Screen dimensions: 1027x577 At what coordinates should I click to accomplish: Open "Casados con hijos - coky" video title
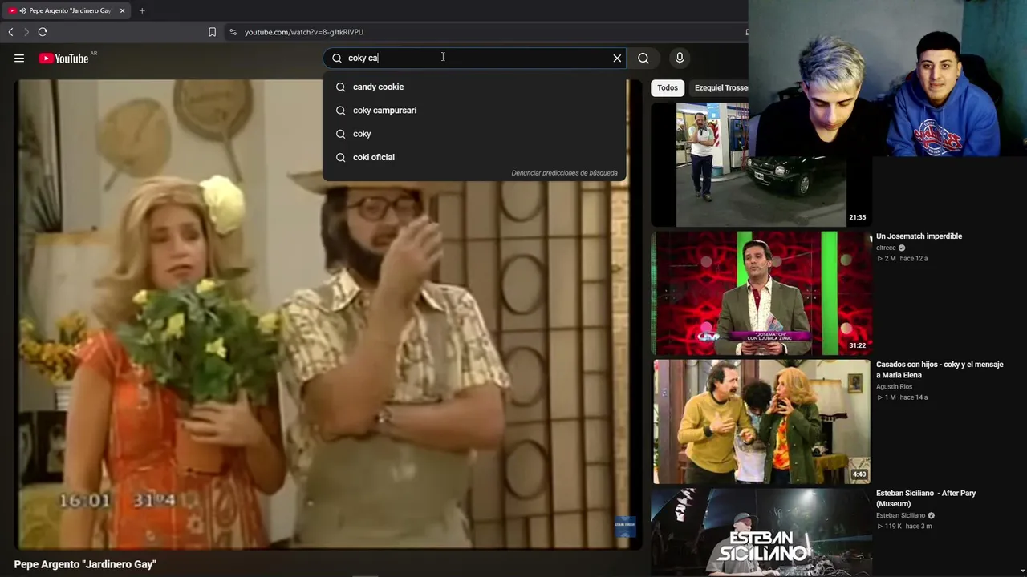coord(940,369)
